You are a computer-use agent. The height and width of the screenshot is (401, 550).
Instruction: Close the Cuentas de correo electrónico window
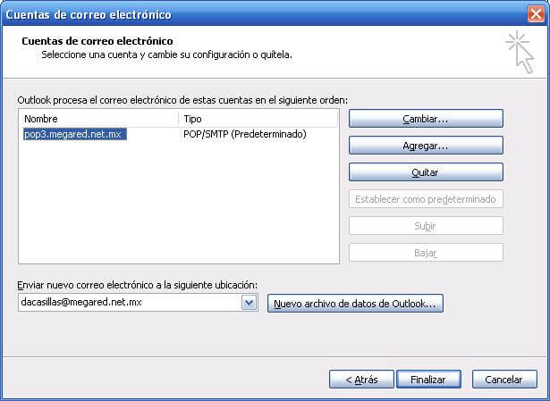tap(536, 14)
